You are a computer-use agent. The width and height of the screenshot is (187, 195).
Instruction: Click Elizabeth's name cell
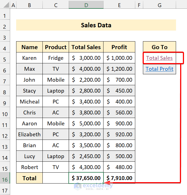pyautogui.click(x=29, y=134)
